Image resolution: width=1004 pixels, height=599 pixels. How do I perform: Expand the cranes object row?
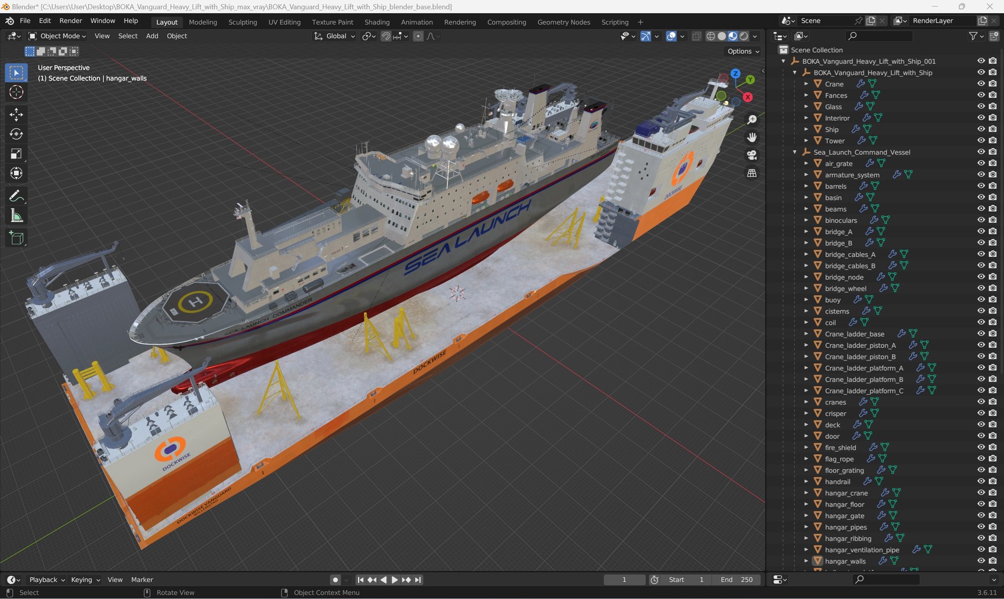tap(806, 402)
